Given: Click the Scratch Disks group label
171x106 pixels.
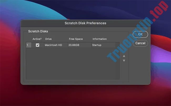Looking at the screenshot, I should click(38, 31).
